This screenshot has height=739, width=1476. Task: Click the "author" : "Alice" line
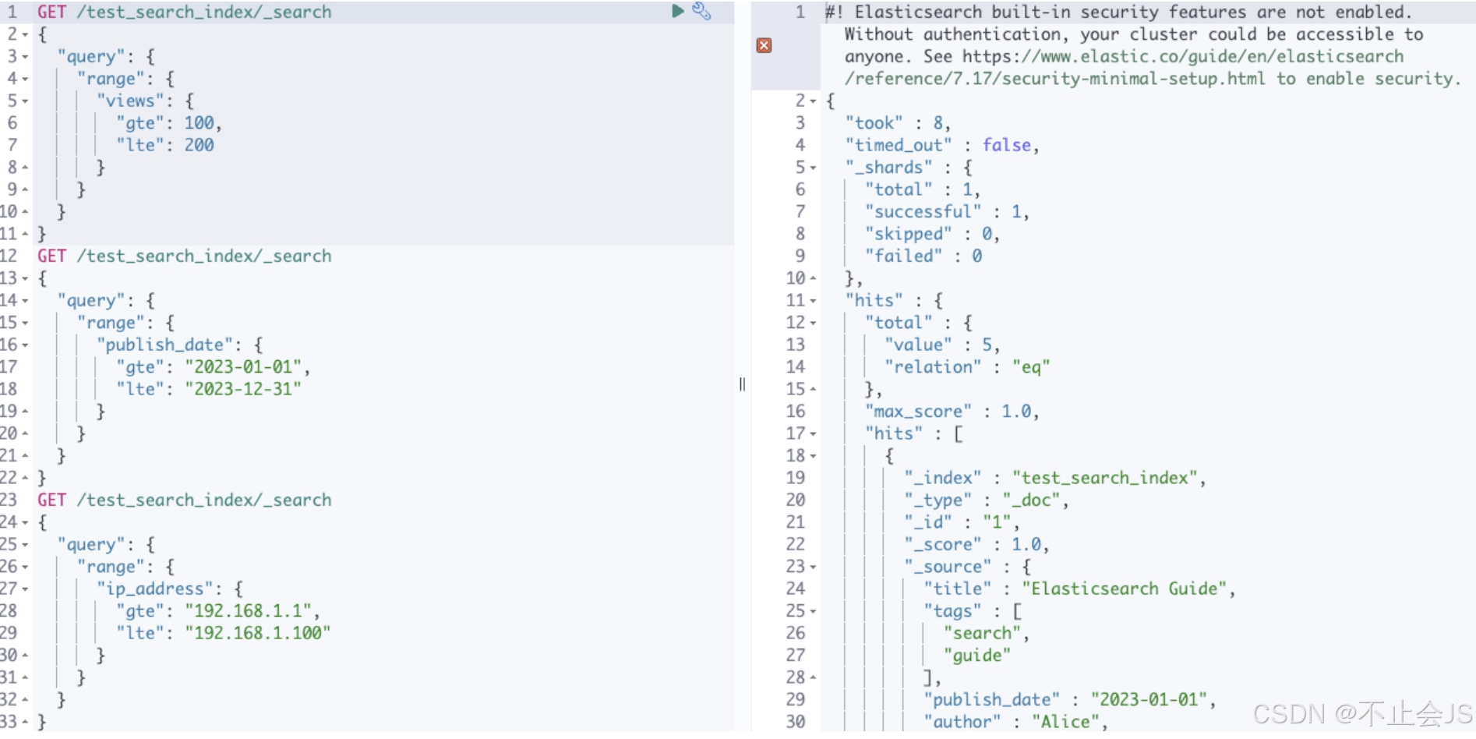pos(1015,722)
